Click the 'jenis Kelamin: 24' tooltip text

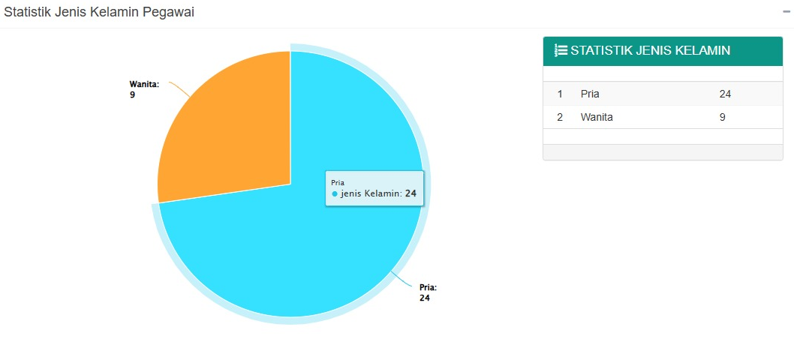(x=378, y=193)
